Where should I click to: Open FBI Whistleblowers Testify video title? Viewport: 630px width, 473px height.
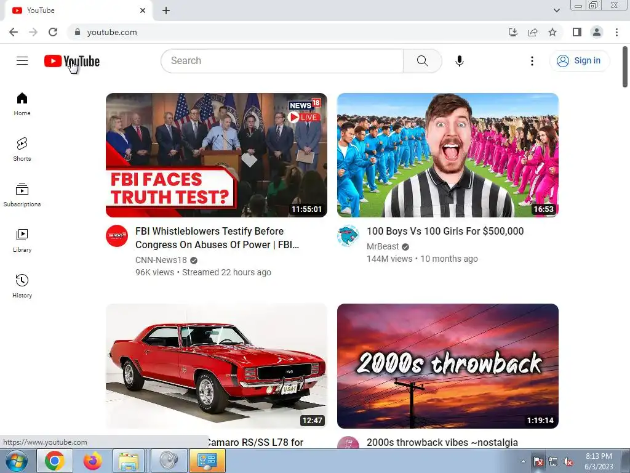(x=217, y=238)
